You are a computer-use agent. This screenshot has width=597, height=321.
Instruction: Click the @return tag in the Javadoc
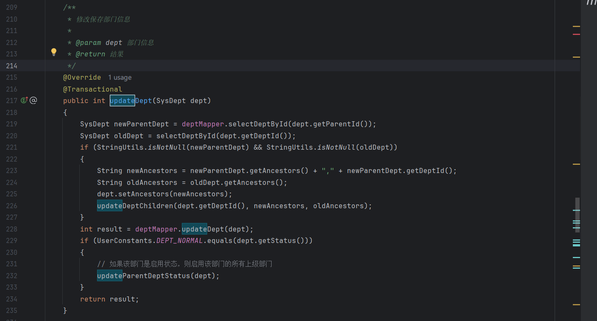coord(91,54)
